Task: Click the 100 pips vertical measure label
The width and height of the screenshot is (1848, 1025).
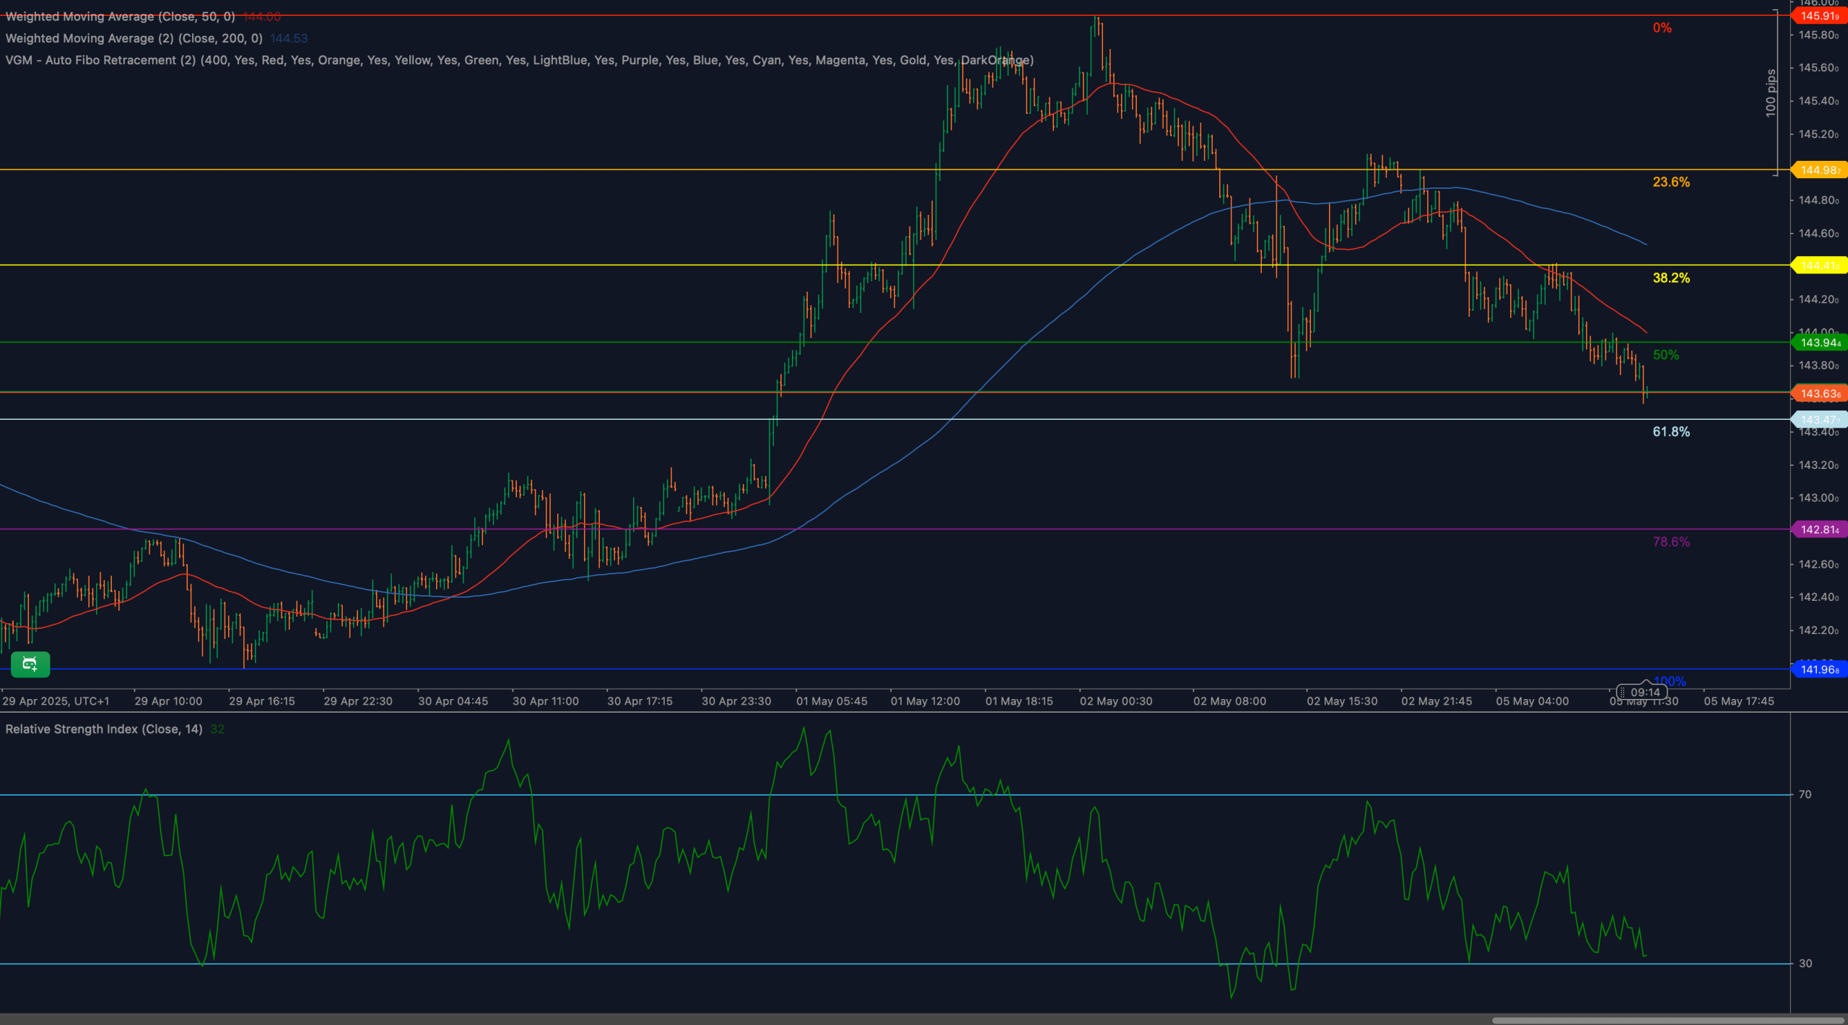Action: click(1770, 93)
